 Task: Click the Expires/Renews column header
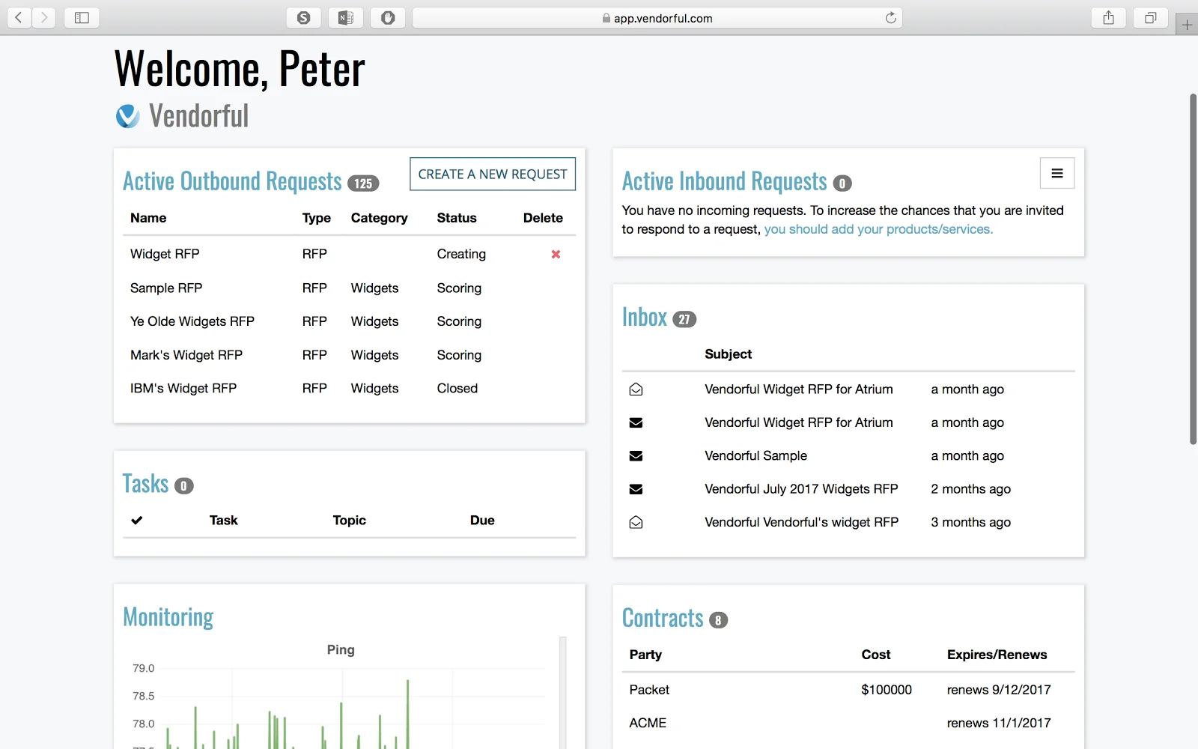997,655
